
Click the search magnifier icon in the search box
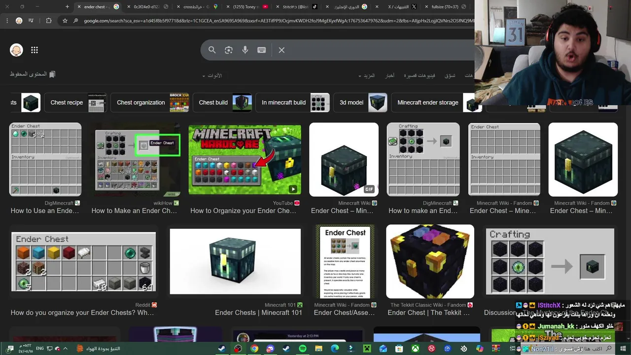[x=212, y=50]
